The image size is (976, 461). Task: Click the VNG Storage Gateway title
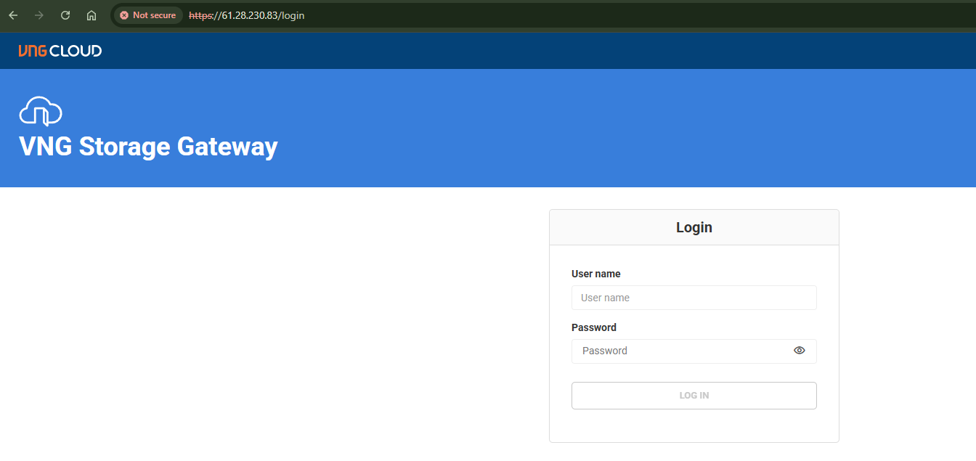148,147
